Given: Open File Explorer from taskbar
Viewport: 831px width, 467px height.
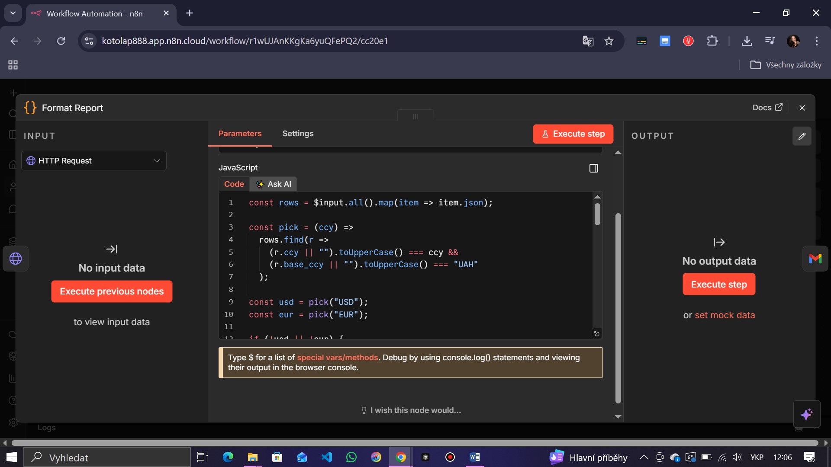Looking at the screenshot, I should (x=252, y=457).
